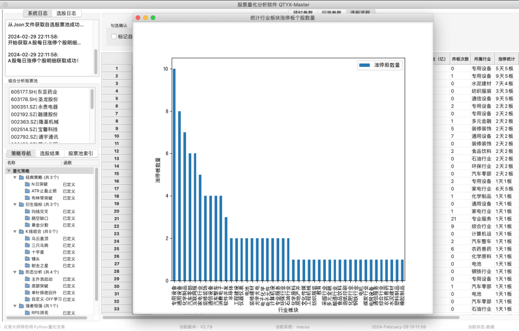Click the folder icon beside RPS排名
519x331 pixels.
(x=27, y=312)
